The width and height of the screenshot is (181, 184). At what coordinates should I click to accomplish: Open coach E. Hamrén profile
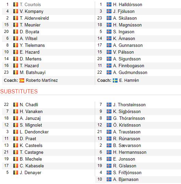pyautogui.click(x=129, y=80)
